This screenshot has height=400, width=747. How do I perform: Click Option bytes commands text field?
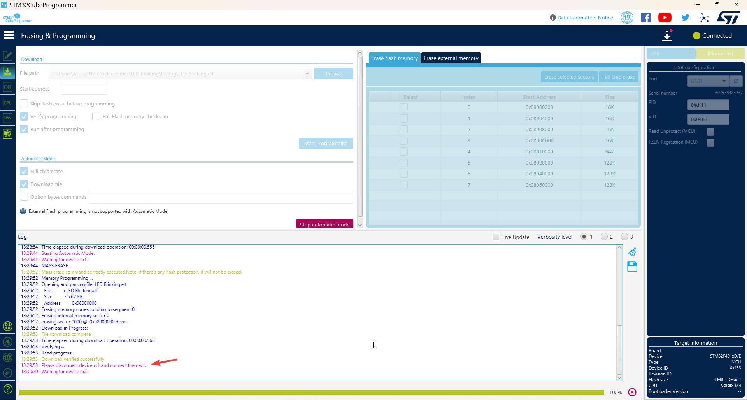click(221, 198)
